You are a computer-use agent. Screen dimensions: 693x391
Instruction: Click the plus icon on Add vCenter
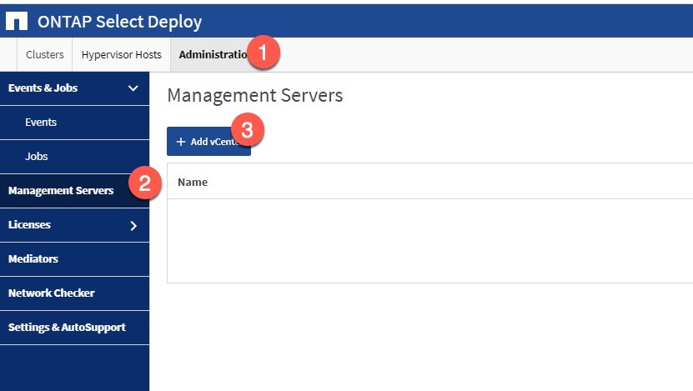(181, 142)
